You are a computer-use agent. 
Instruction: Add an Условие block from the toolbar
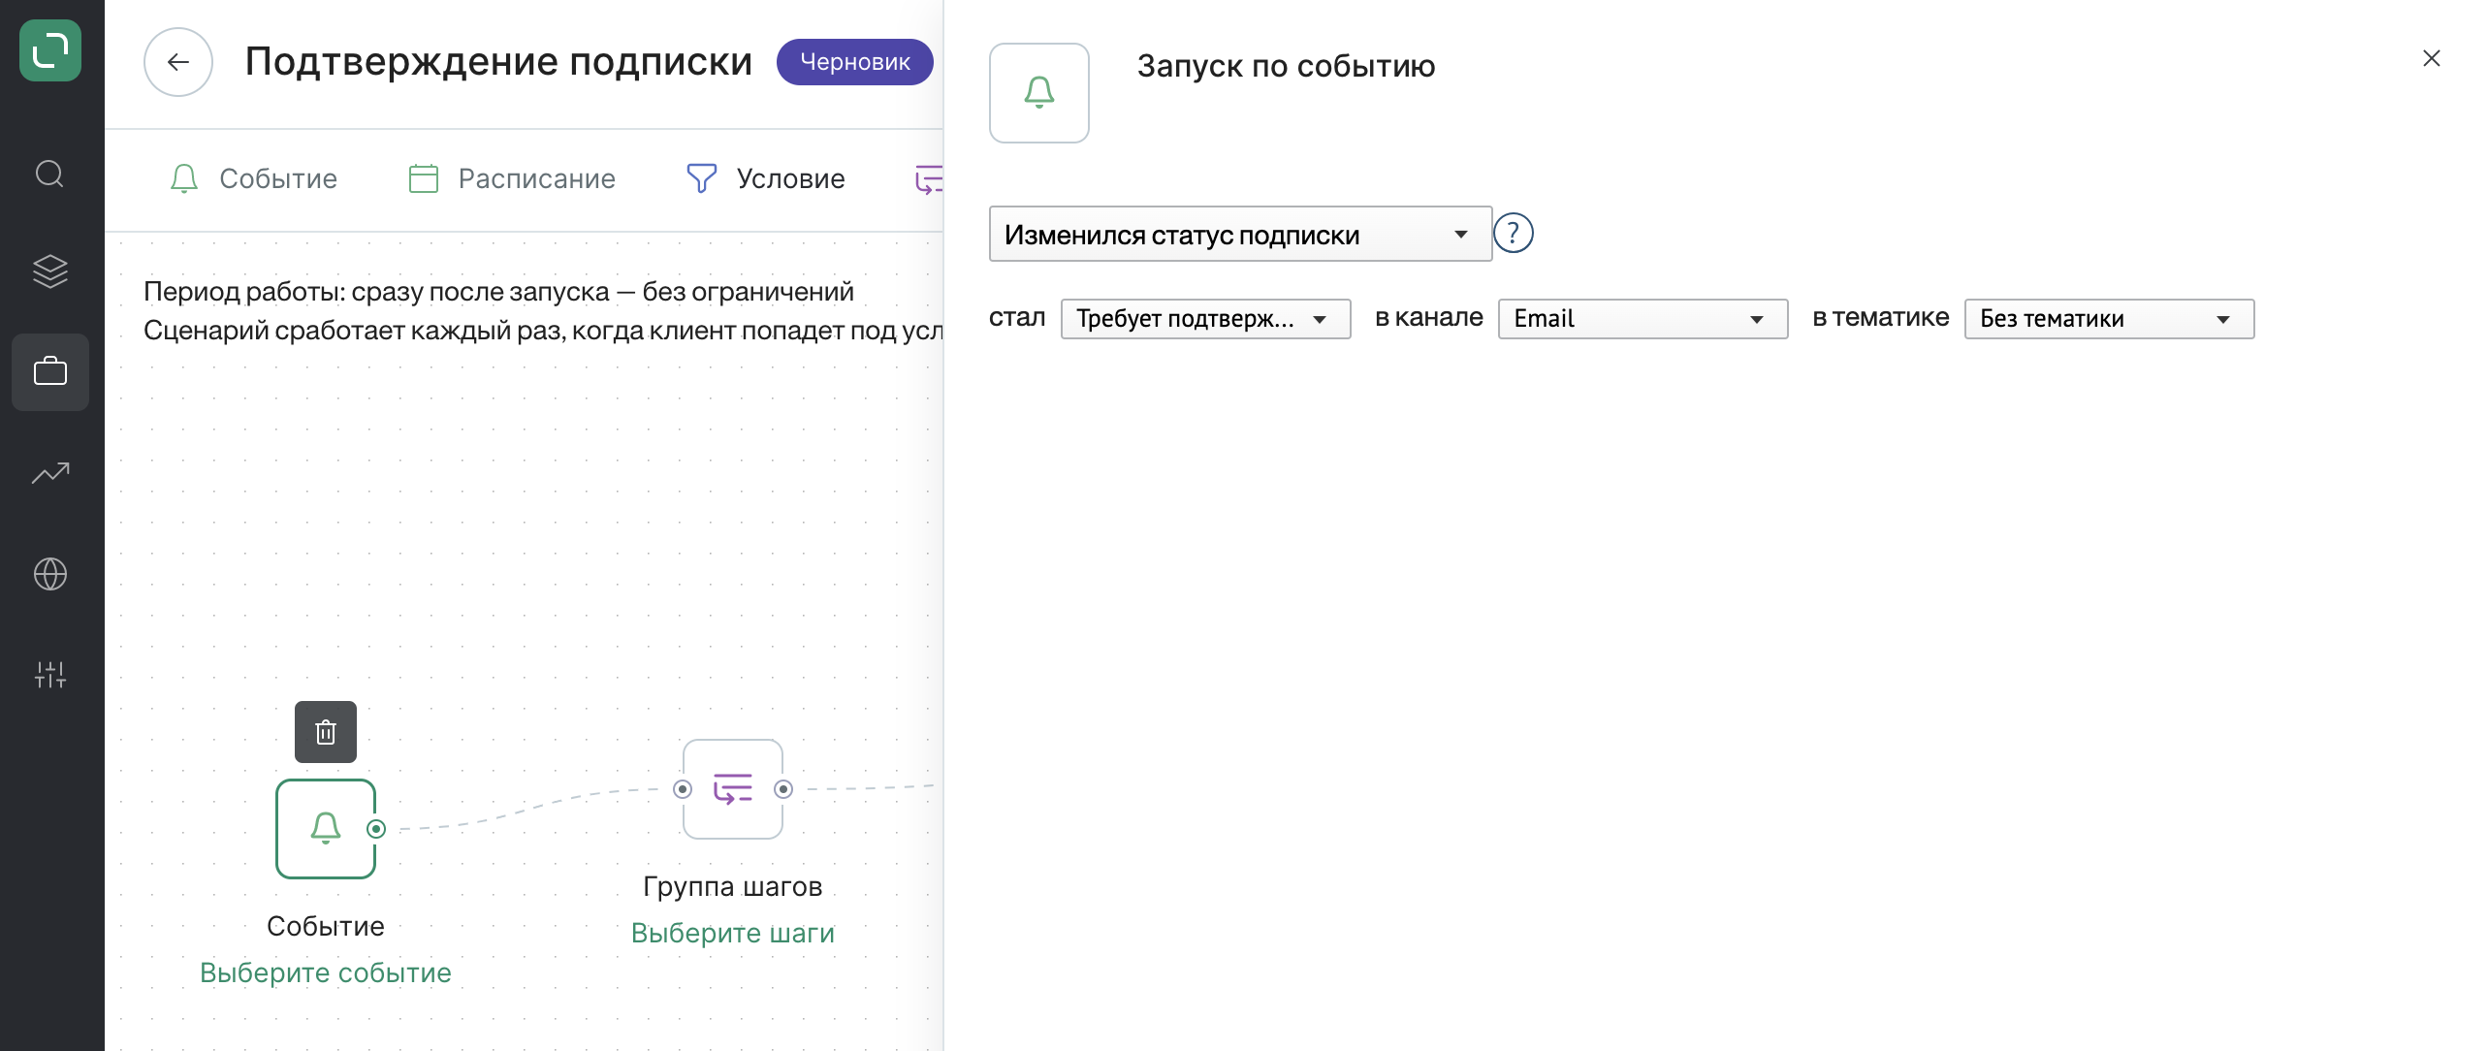(x=766, y=178)
